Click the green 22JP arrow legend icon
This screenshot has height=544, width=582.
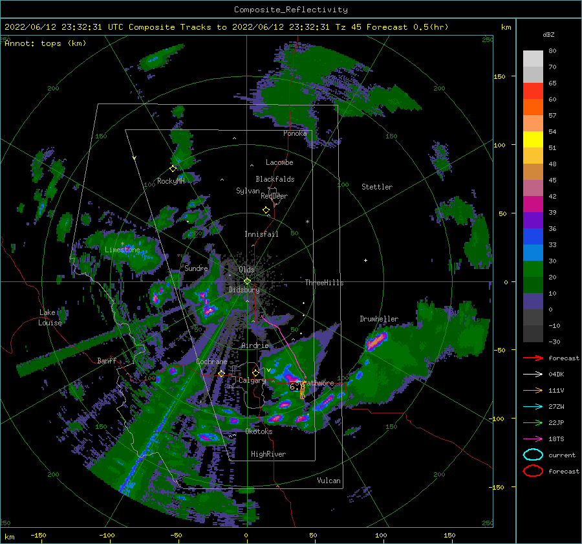coord(533,422)
